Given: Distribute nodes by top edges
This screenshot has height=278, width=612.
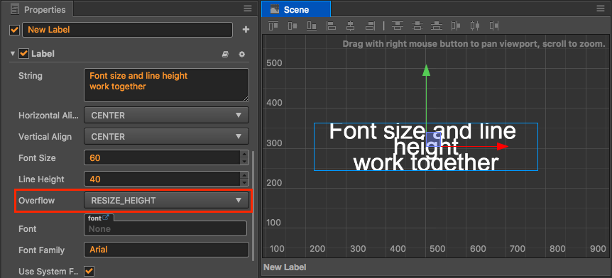Looking at the screenshot, I should pos(398,26).
